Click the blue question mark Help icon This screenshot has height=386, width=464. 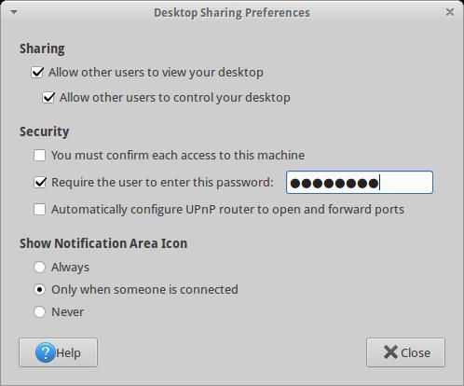coord(45,352)
